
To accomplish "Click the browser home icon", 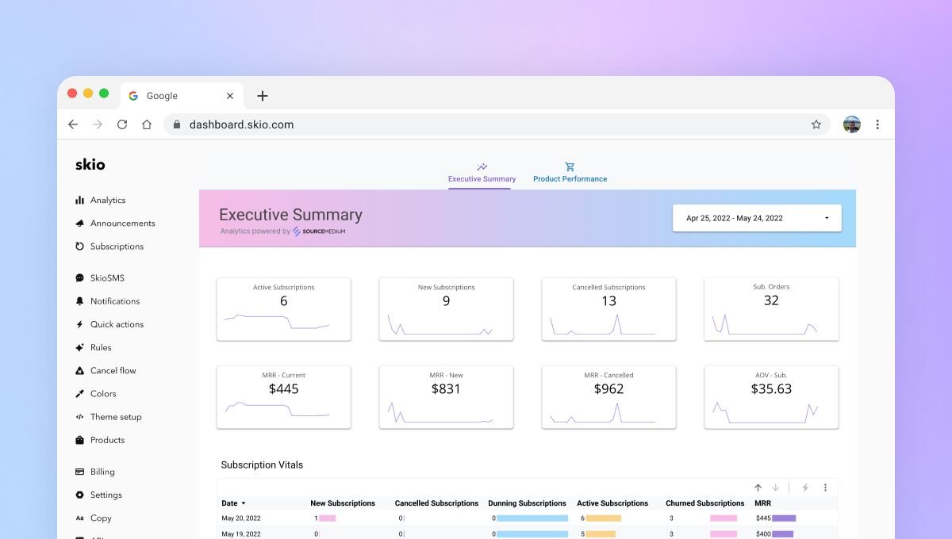I will pyautogui.click(x=147, y=124).
